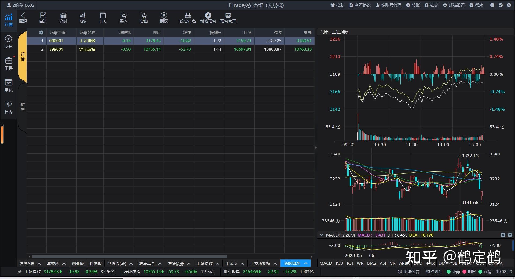Select the vertical 行情 side tab
Screen dimensions: 515x279
point(23,57)
